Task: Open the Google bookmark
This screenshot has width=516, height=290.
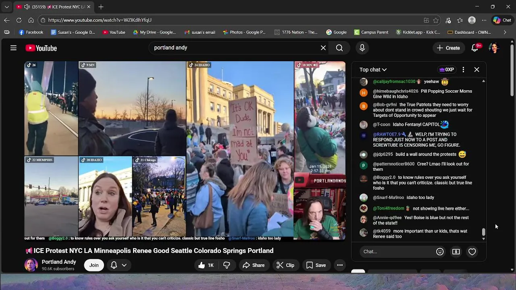Action: 336,32
